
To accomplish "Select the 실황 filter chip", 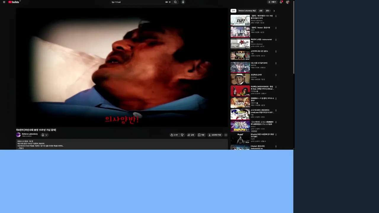I will point(261,11).
